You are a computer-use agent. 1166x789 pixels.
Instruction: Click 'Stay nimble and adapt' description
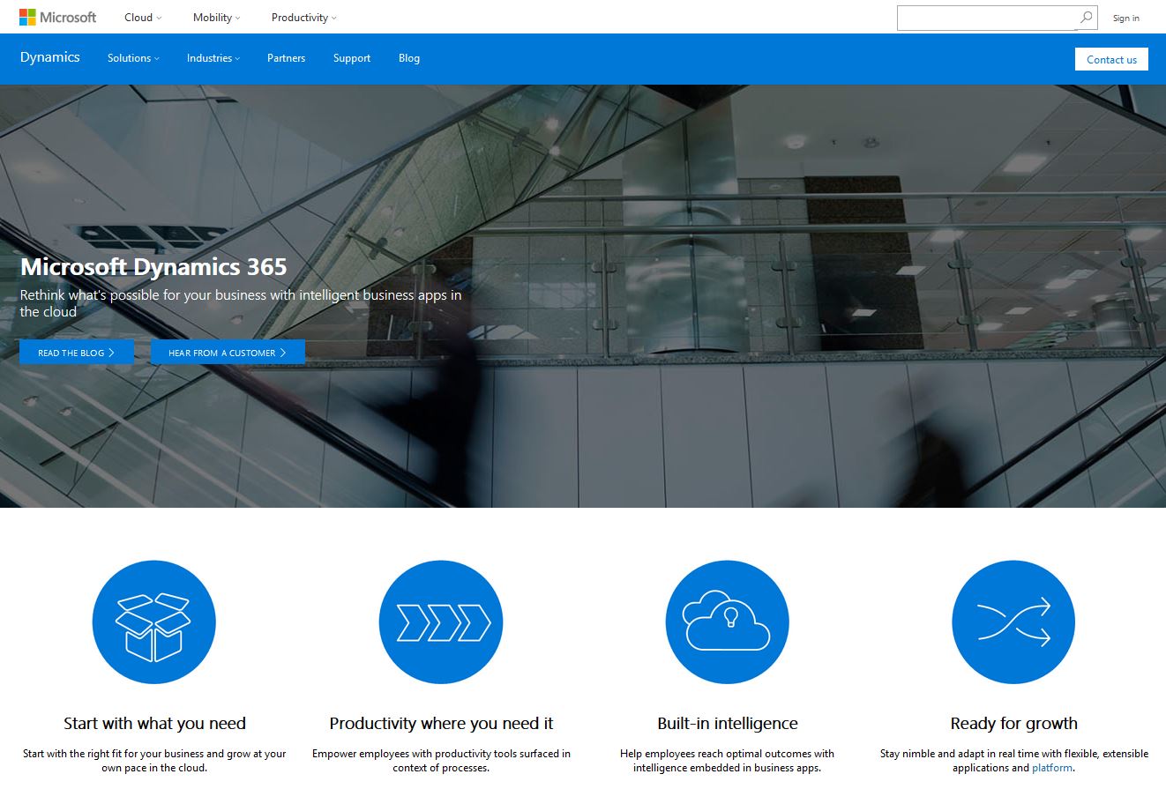pyautogui.click(x=1013, y=761)
